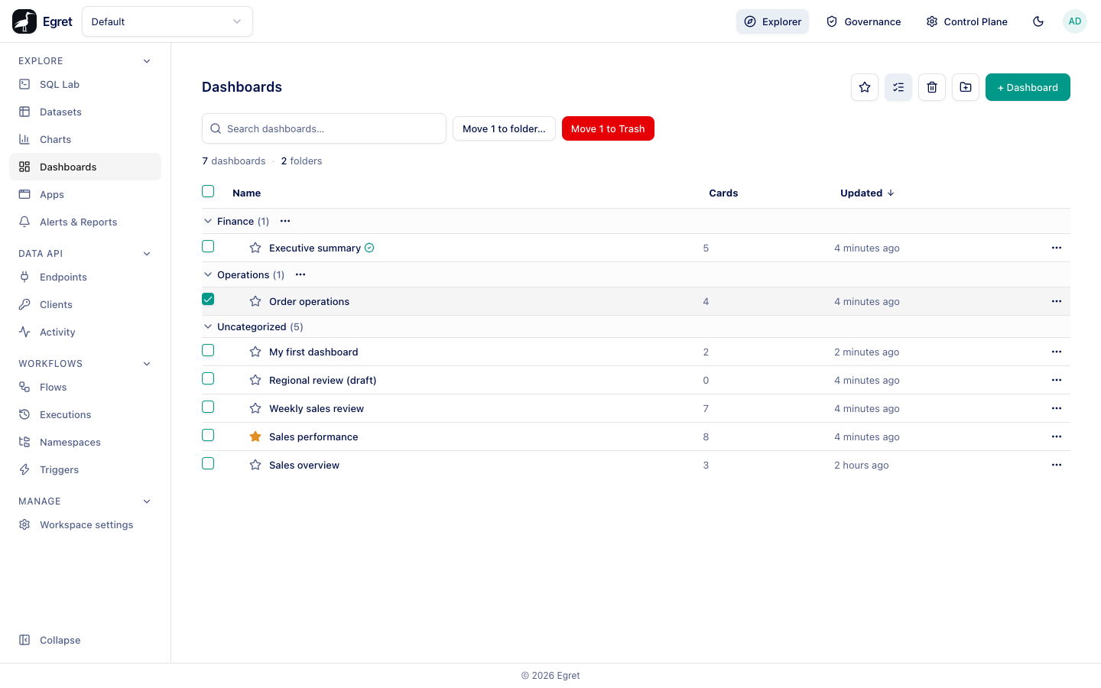The image size is (1101, 688).
Task: Sort by the Updated column header
Action: (x=867, y=193)
